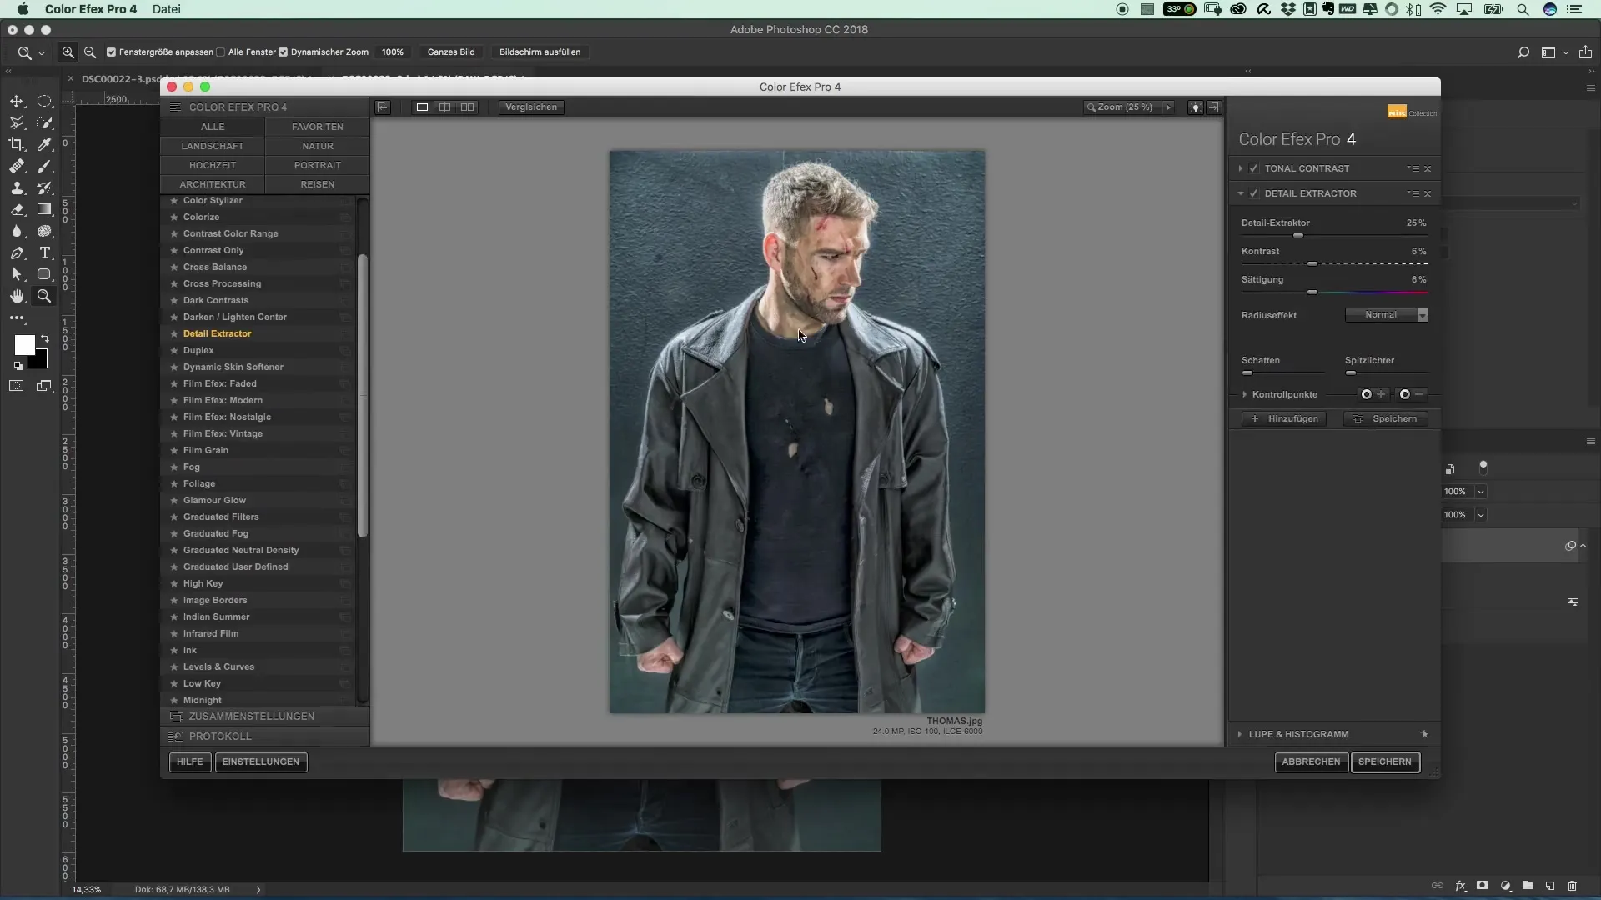Select the Eyedropper tool
This screenshot has height=900, width=1601.
[x=45, y=144]
